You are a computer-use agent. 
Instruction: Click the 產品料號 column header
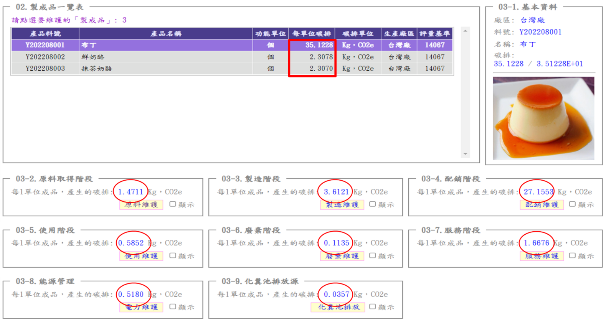pos(45,34)
